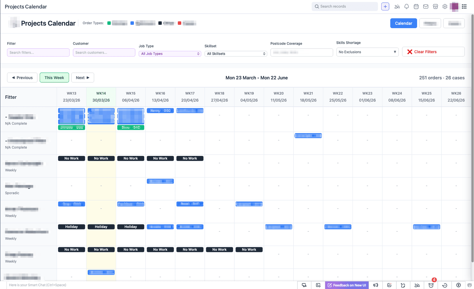Image resolution: width=474 pixels, height=289 pixels.
Task: Open the apps grid launcher
Action: point(464,7)
